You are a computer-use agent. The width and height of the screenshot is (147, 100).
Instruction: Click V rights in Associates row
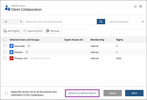(117, 46)
